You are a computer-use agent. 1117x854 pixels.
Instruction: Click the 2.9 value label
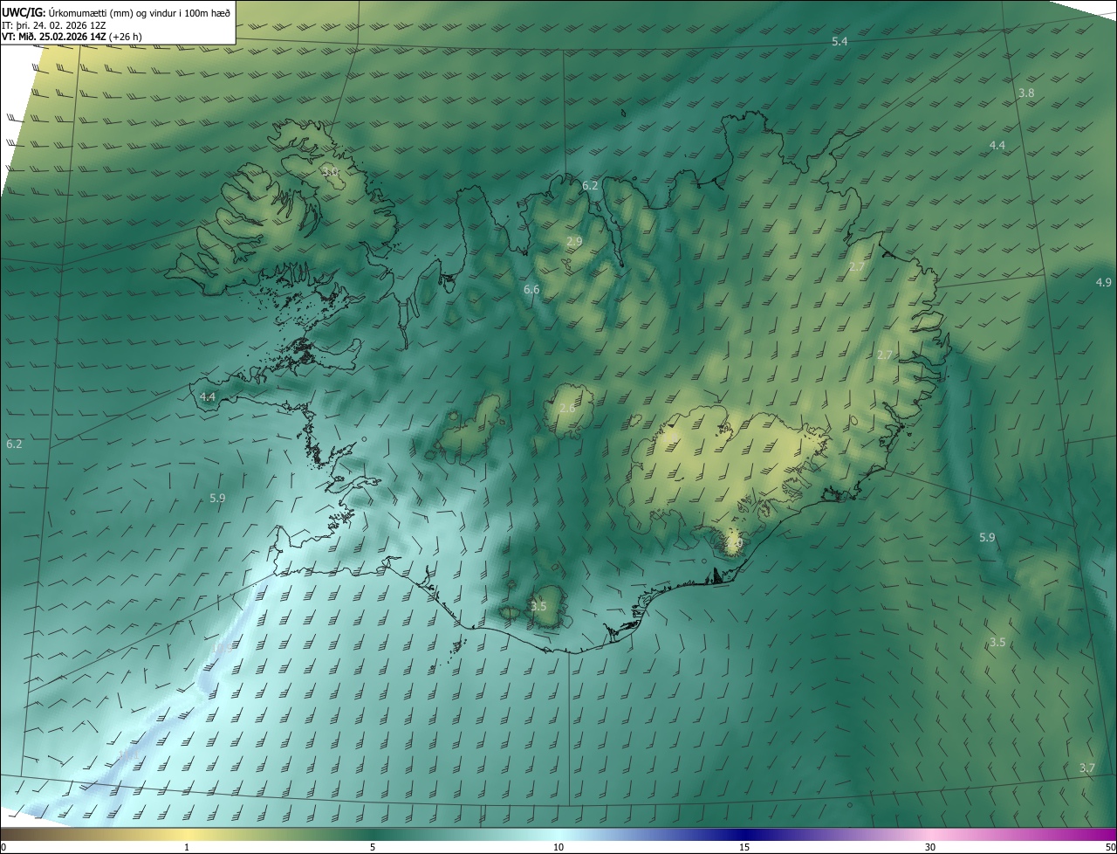574,241
